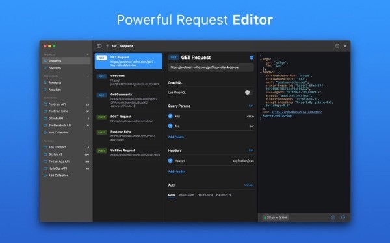Click the GET badge of the Get Users request
The image size is (390, 243).
tap(102, 76)
